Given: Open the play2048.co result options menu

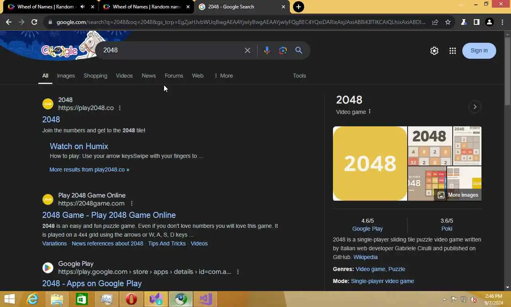Looking at the screenshot, I should coord(120,108).
